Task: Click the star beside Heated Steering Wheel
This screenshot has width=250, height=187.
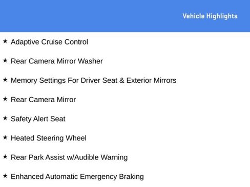Action: (x=5, y=137)
